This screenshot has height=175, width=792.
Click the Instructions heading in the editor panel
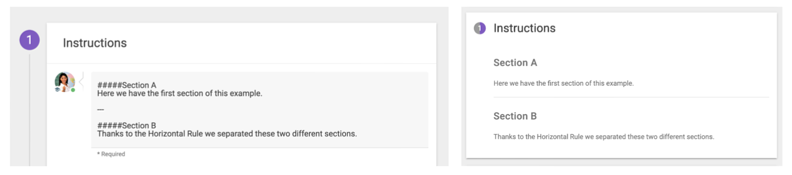[95, 43]
